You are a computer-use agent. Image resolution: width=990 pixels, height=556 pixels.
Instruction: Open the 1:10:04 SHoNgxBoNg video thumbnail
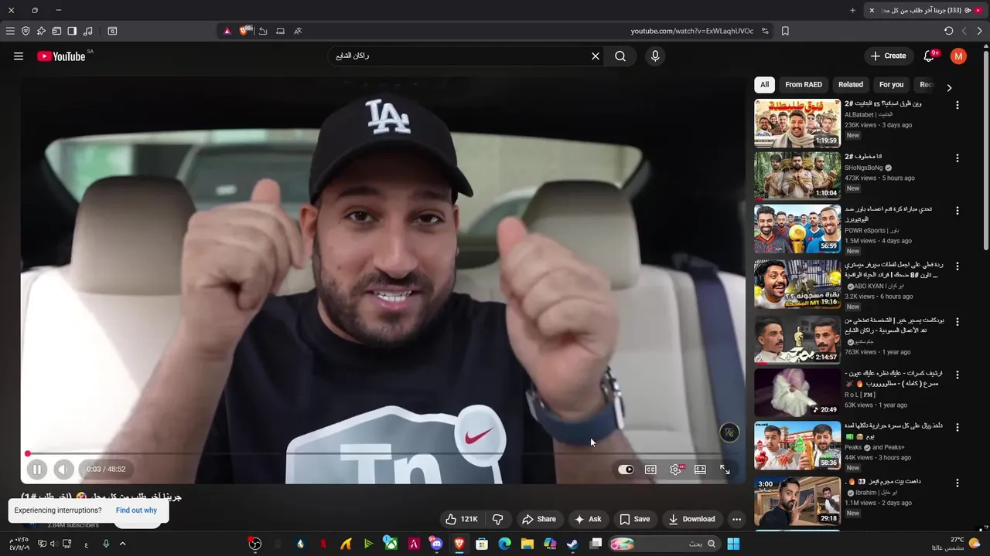pos(797,176)
